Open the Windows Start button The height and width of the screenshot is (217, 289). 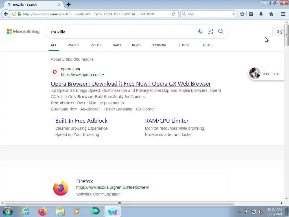click(x=8, y=211)
